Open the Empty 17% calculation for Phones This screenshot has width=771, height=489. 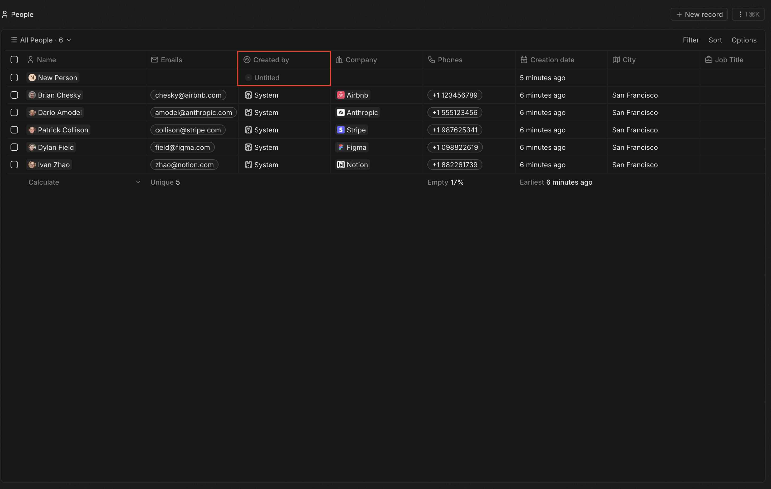445,182
